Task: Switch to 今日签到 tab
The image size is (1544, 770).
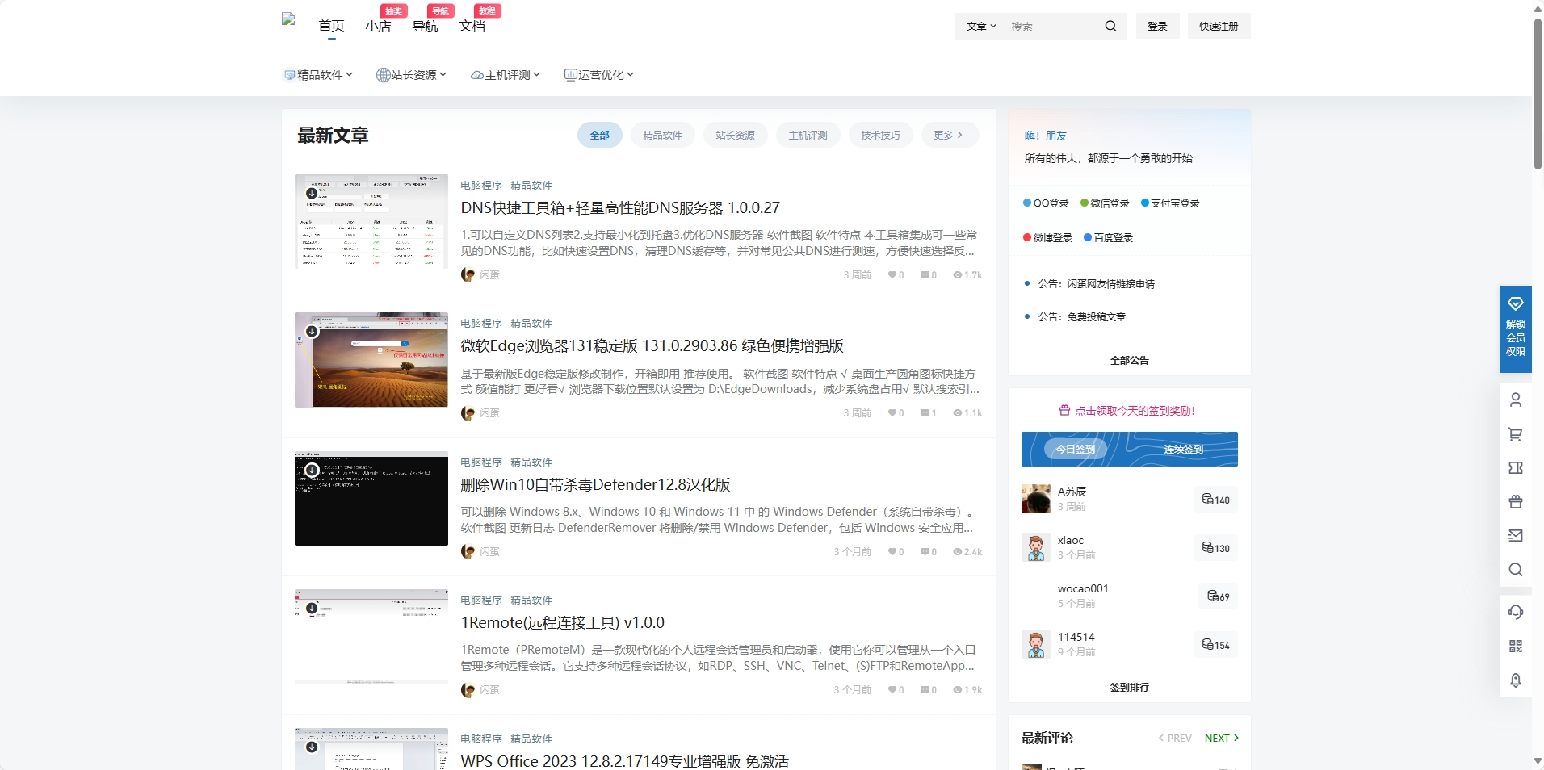Action: [x=1076, y=450]
